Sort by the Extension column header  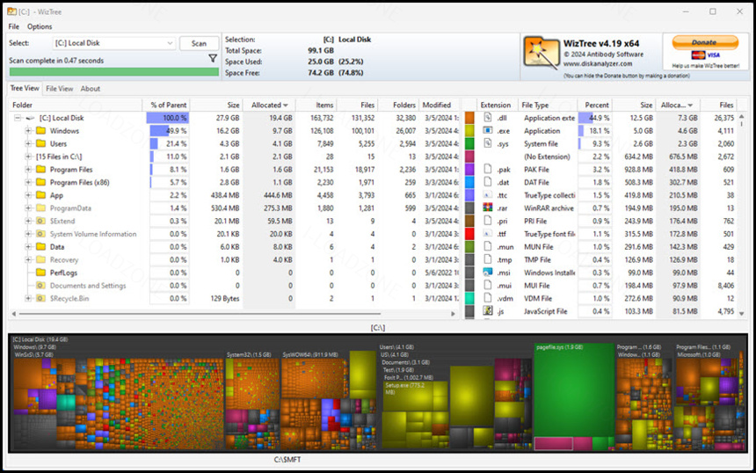[495, 106]
